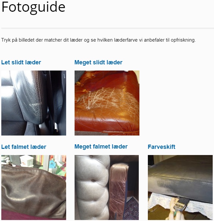The width and height of the screenshot is (214, 221).
Task: Follow the "Meget falmet læder" link
Action: click(x=101, y=147)
